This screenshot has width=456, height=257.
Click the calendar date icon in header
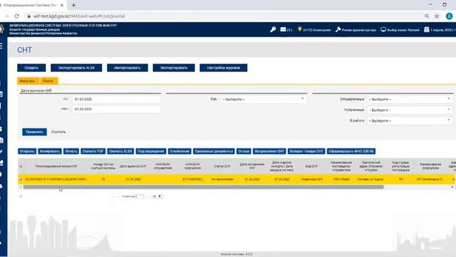tap(426, 29)
